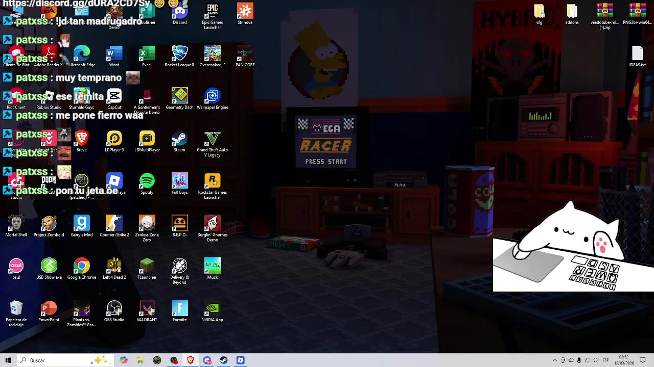
Task: Select the NVIDIA App shortcut
Action: pos(212,311)
